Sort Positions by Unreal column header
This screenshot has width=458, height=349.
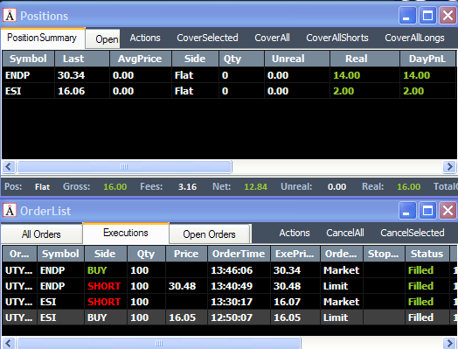coord(297,59)
